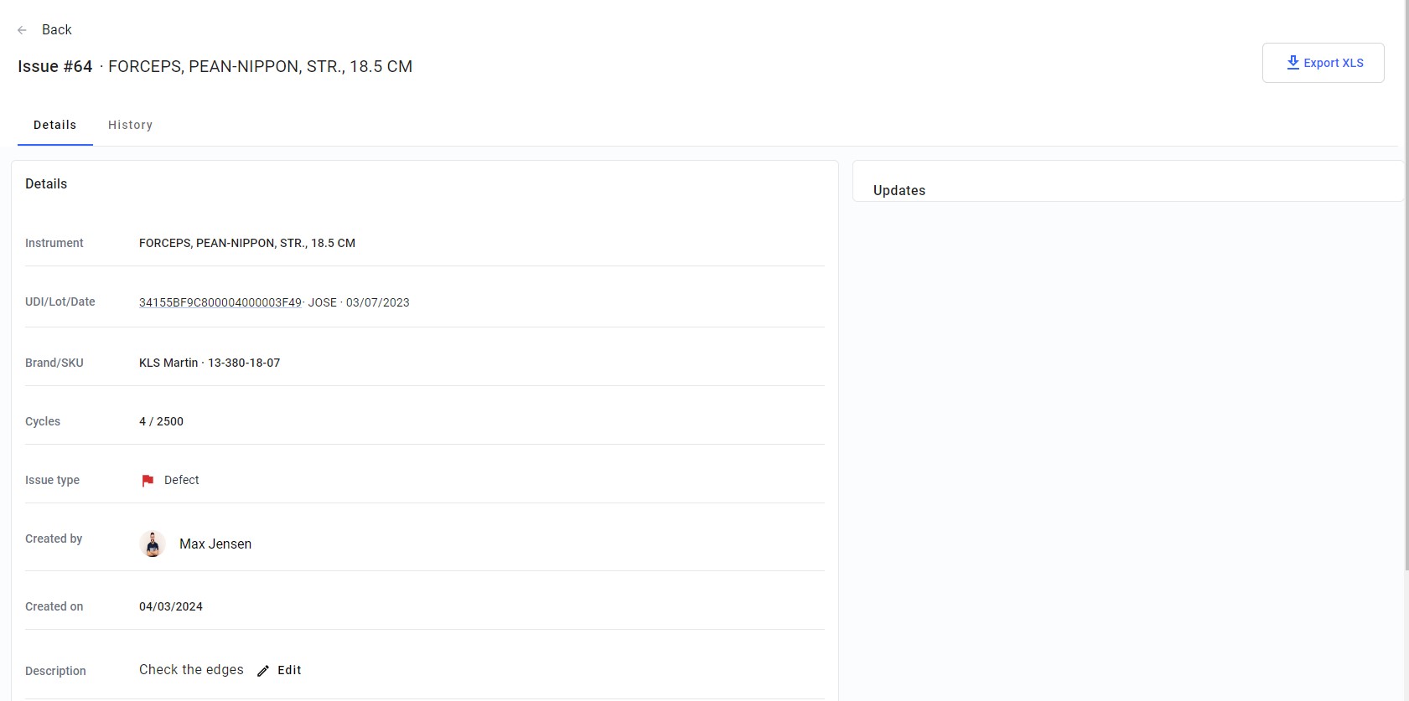This screenshot has width=1409, height=701.
Task: Click the cycles value 4 / 2500
Action: 161,421
